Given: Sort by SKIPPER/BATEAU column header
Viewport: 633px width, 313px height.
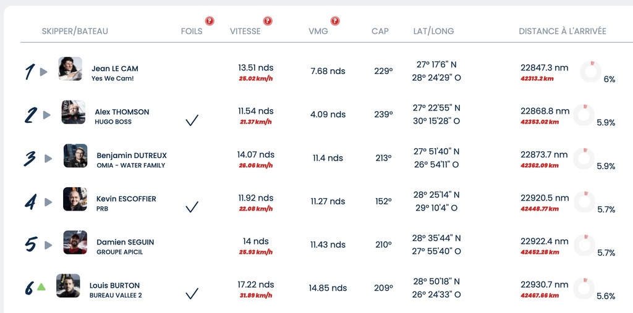Looking at the screenshot, I should coord(75,31).
